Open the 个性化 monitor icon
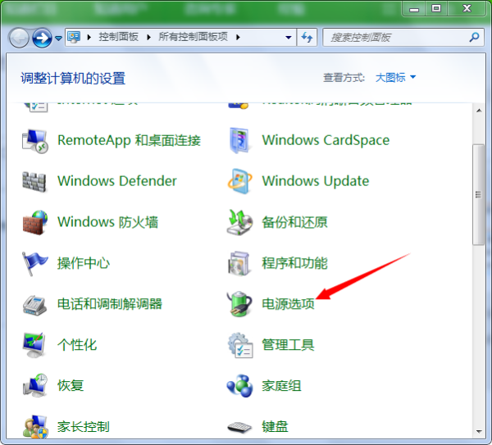The width and height of the screenshot is (492, 445). click(x=34, y=345)
